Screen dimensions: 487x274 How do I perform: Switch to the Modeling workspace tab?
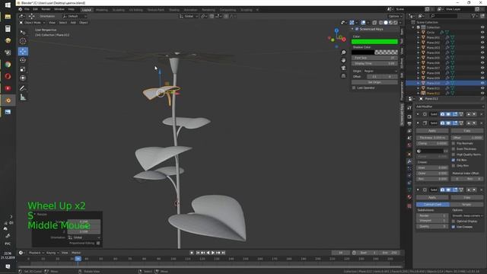click(x=101, y=10)
